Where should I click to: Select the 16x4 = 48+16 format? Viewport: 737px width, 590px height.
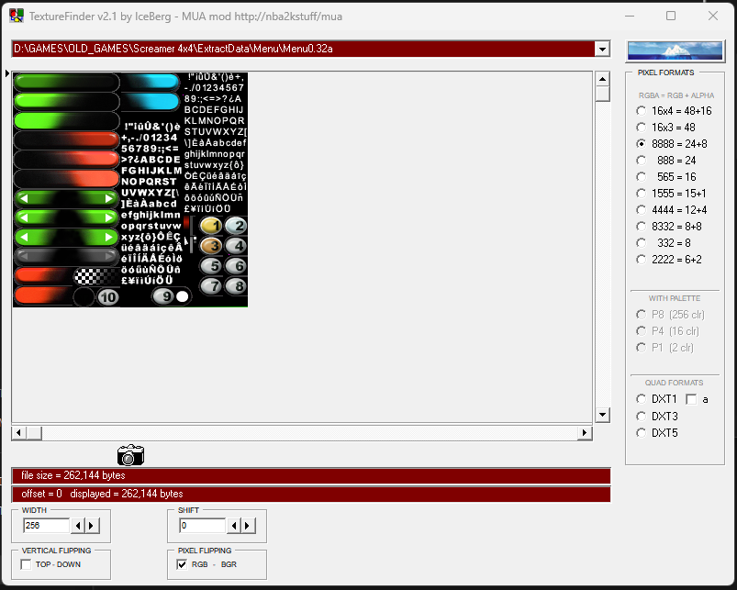[x=642, y=110]
